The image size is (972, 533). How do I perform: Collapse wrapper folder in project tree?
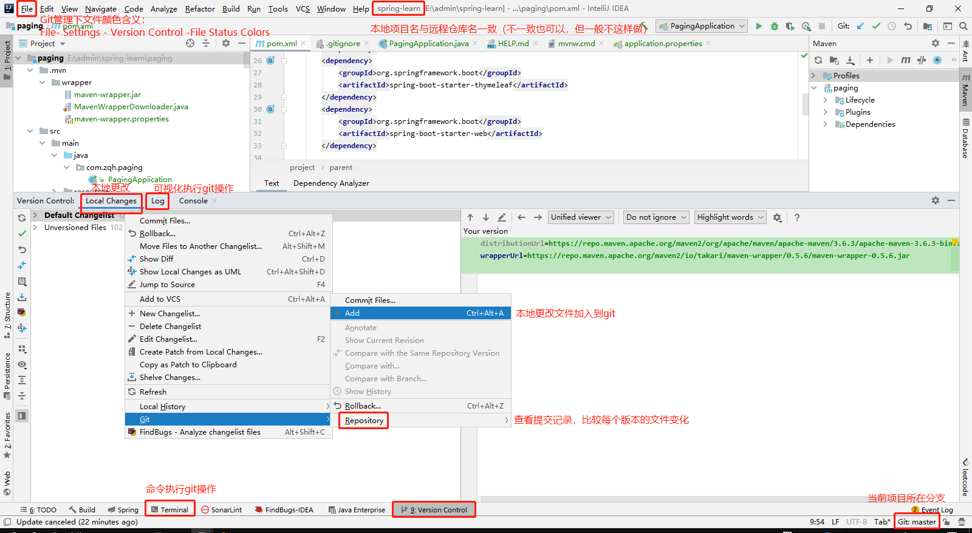coord(43,83)
